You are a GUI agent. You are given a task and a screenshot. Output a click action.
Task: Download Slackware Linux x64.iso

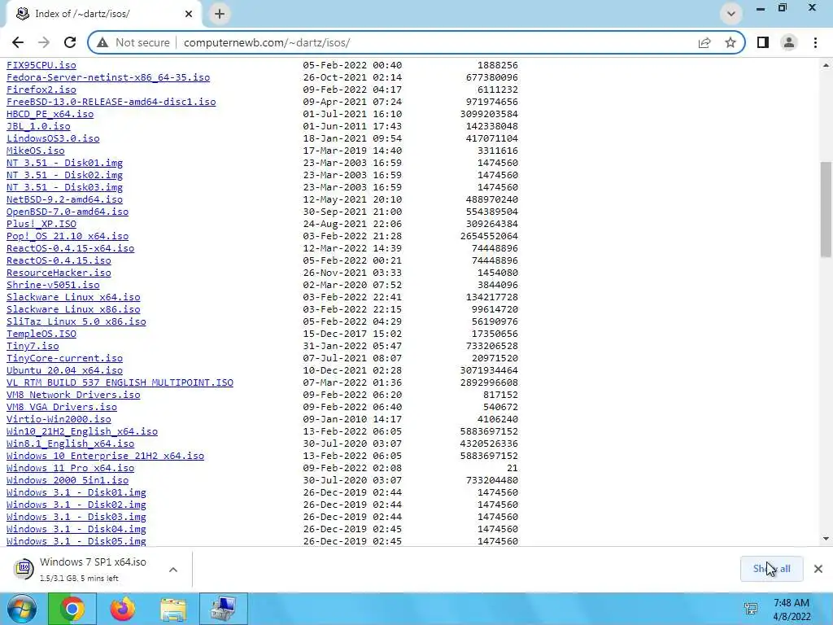73,298
